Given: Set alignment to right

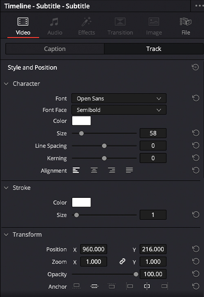Looking at the screenshot, I should pos(112,170).
